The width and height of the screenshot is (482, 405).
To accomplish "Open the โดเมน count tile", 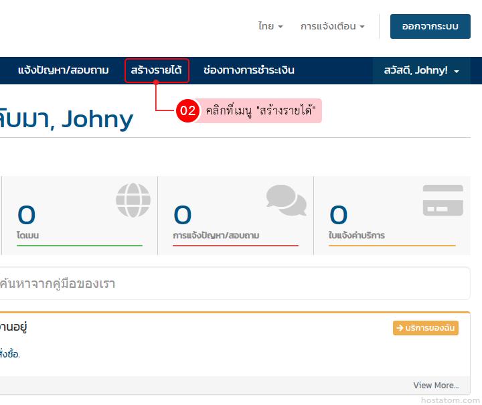I will point(79,216).
